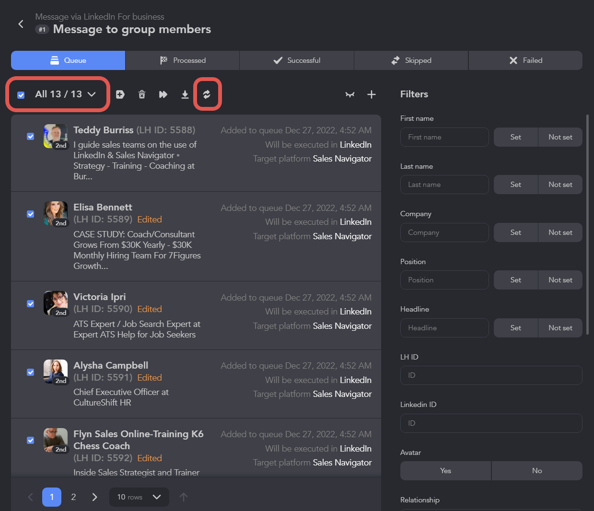Click Set button for First name
Image resolution: width=594 pixels, height=511 pixels.
[x=515, y=137]
